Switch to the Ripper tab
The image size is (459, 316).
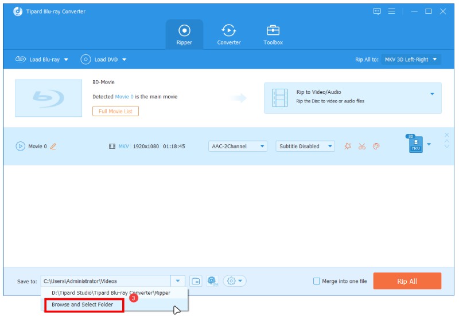coord(184,34)
